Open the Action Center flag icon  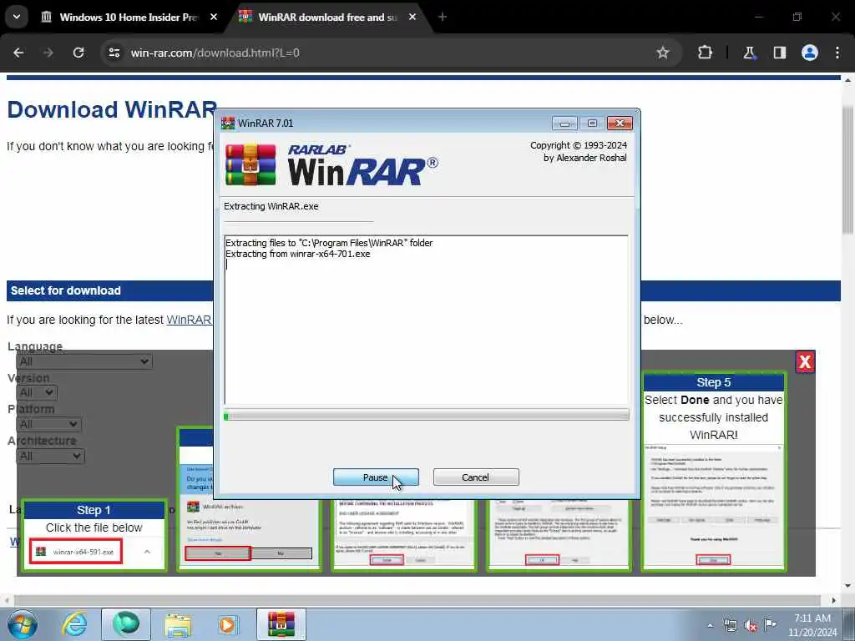[x=771, y=624]
